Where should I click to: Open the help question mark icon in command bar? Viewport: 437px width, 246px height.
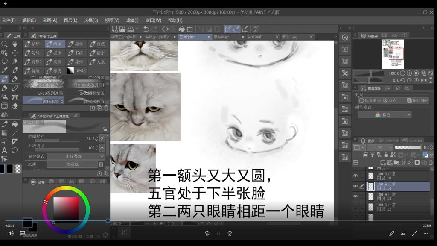coord(255,29)
